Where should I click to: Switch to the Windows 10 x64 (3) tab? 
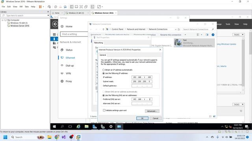tap(76, 13)
